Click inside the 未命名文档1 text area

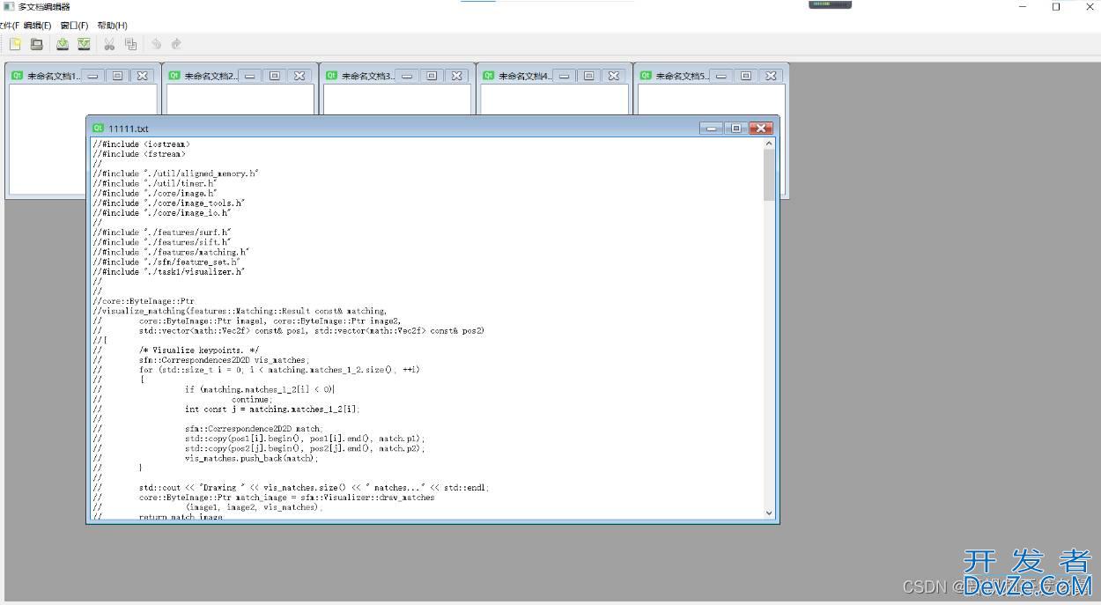47,139
